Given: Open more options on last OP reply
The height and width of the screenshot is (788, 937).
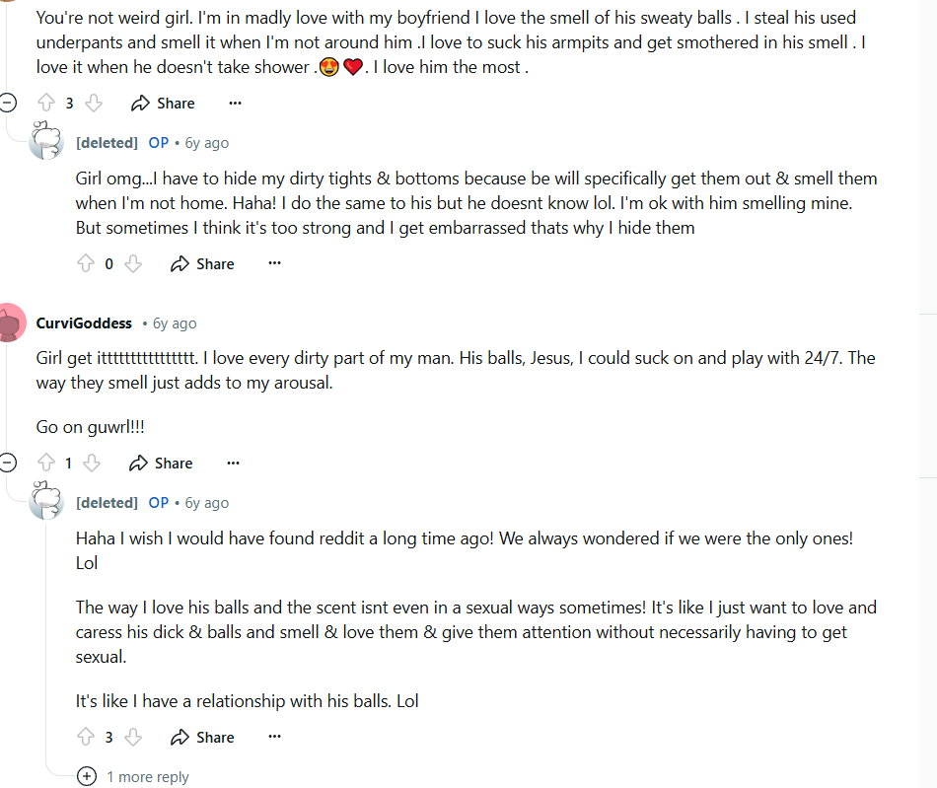Looking at the screenshot, I should 274,737.
